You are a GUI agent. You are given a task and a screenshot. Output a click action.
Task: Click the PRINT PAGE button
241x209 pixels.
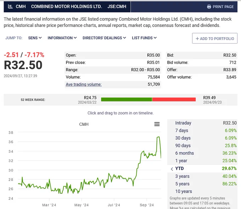click(220, 7)
